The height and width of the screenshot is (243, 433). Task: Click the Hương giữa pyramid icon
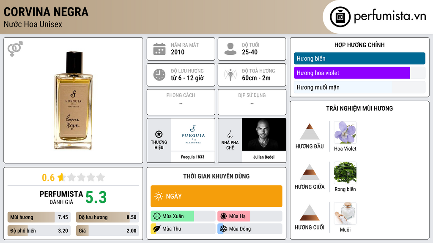(310, 172)
